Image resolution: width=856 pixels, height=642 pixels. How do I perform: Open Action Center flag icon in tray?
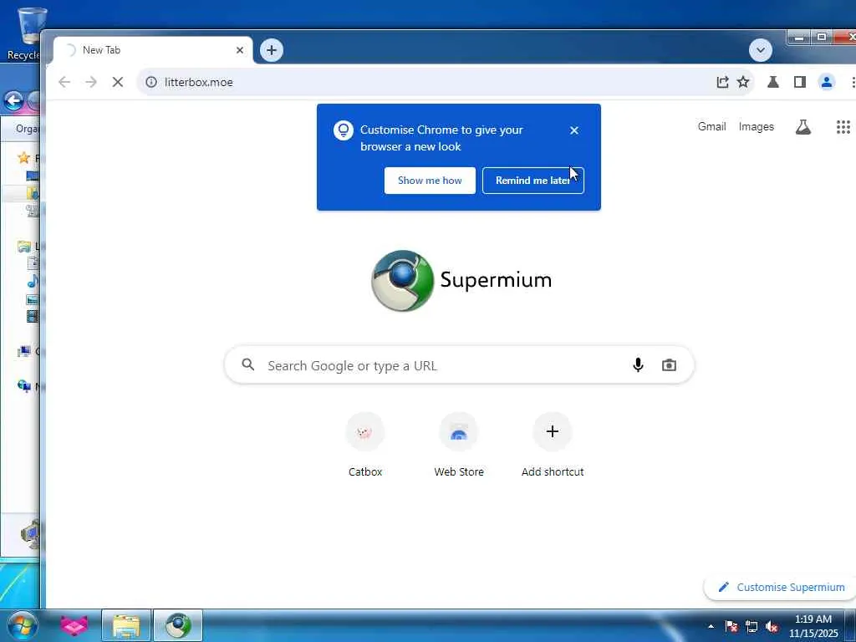[731, 626]
